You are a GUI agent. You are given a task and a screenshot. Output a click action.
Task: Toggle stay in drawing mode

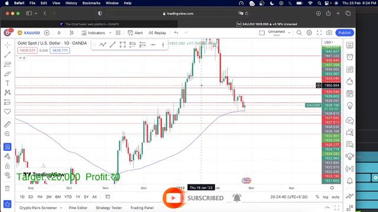click(8, 156)
